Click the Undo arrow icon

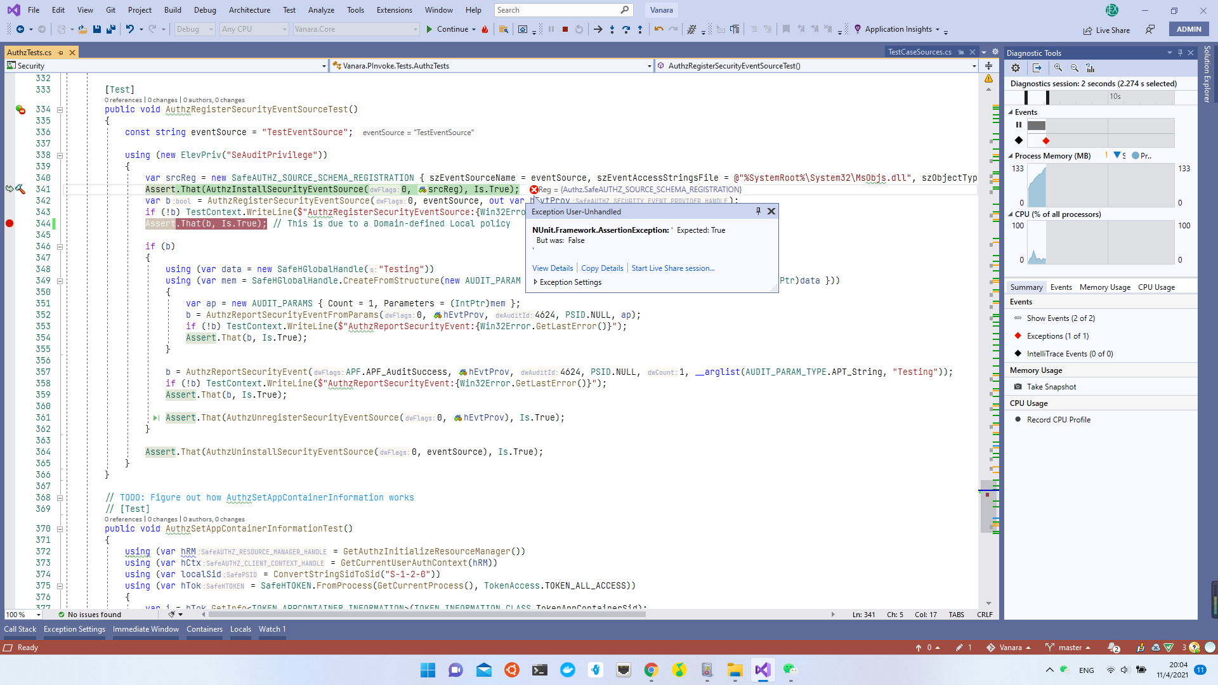(129, 29)
